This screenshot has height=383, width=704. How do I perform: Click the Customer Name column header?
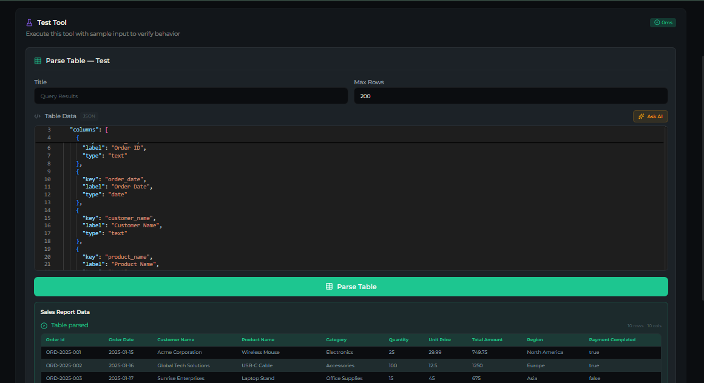click(x=175, y=339)
